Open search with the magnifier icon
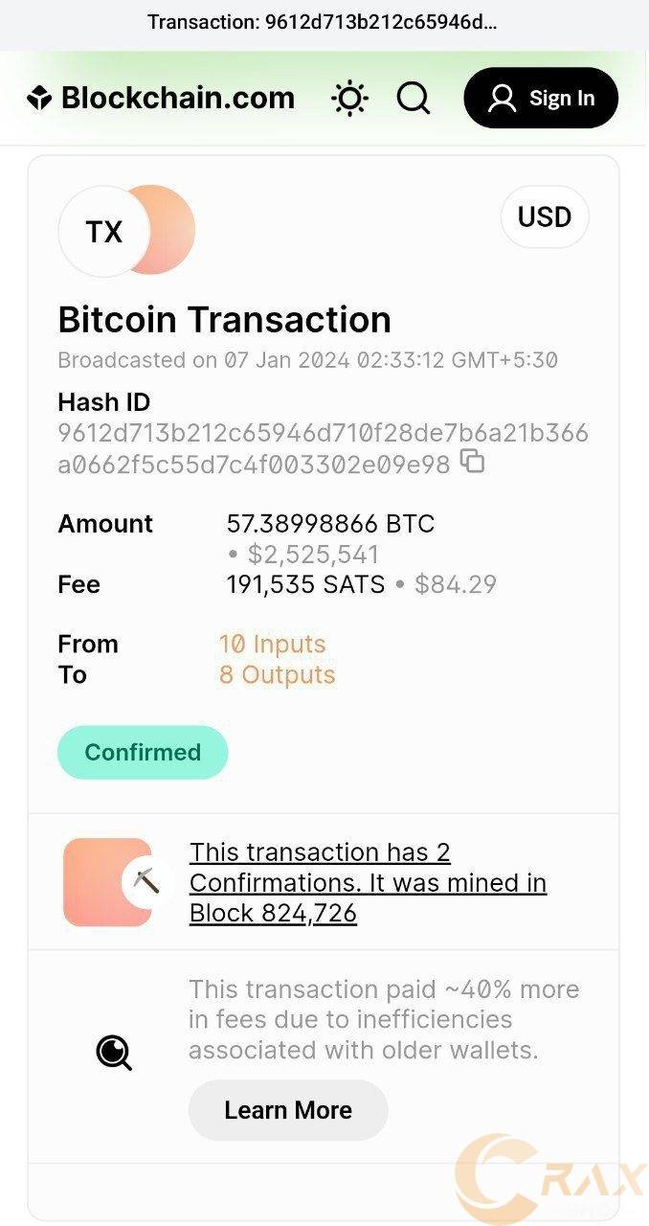Image resolution: width=649 pixels, height=1226 pixels. pyautogui.click(x=413, y=98)
